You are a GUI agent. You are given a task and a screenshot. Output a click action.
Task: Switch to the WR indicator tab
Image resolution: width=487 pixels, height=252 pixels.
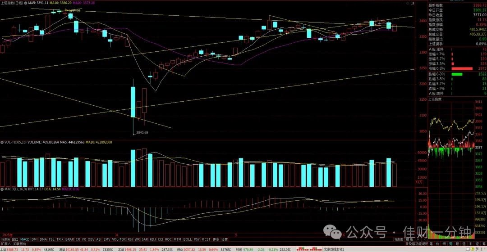pos(137,239)
